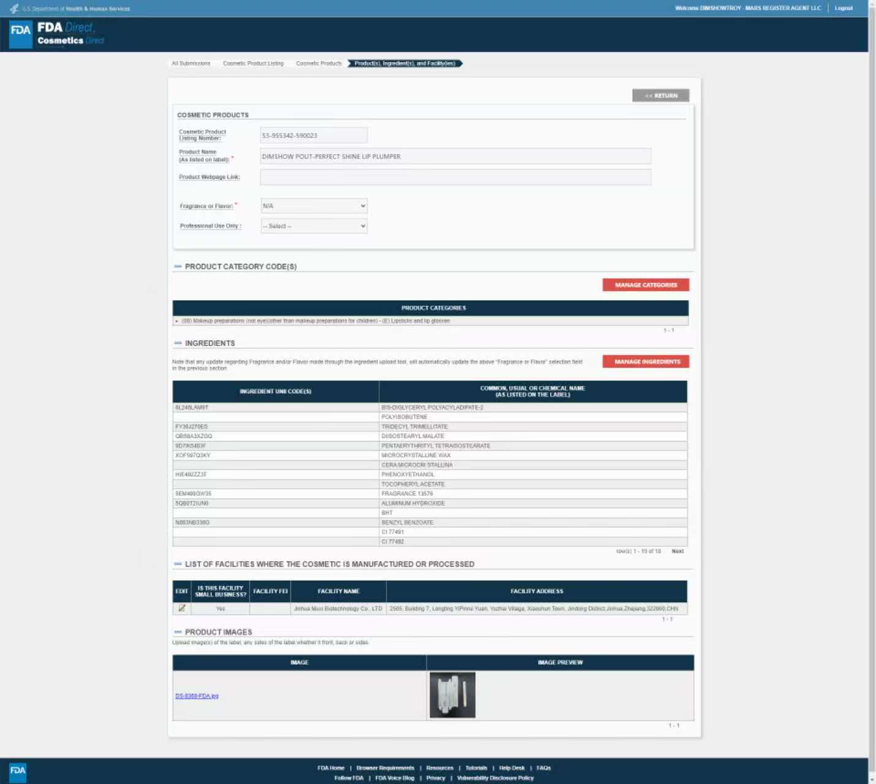Image resolution: width=876 pixels, height=784 pixels.
Task: Click the product image preview thumbnail
Action: tap(452, 695)
